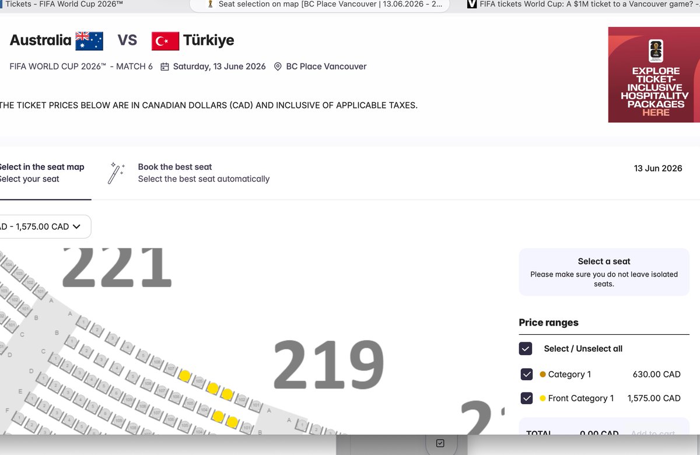This screenshot has height=455, width=700.
Task: Select yellow seat 106 in row A
Action: point(185,376)
